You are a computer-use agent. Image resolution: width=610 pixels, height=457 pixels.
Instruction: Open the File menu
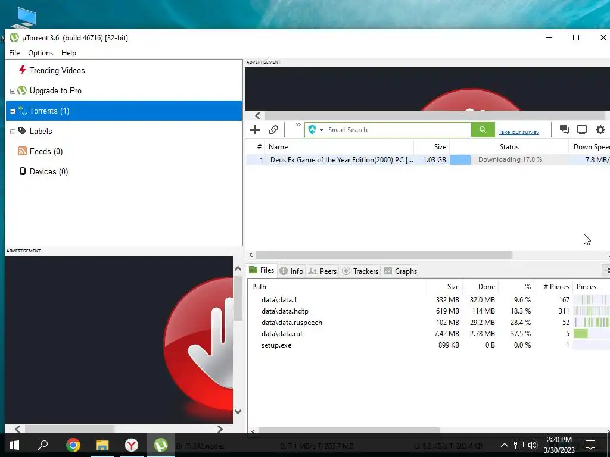coord(14,53)
